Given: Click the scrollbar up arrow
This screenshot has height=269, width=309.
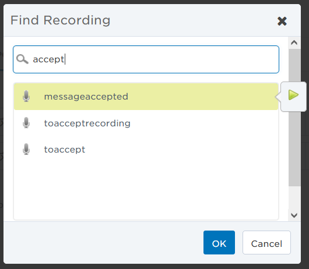Looking at the screenshot, I should tap(294, 43).
